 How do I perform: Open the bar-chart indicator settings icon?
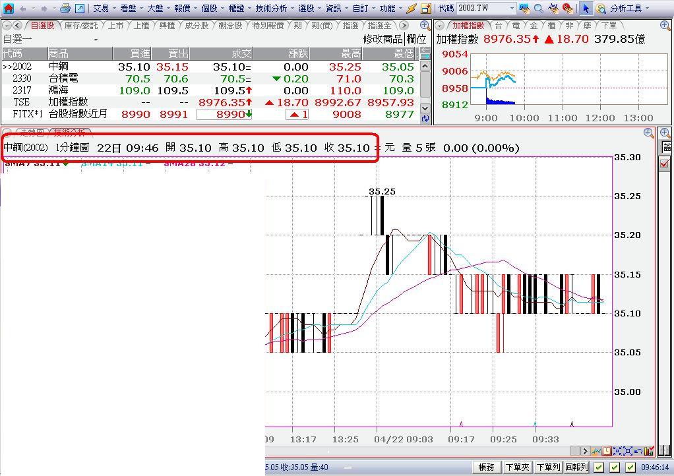coord(649,451)
